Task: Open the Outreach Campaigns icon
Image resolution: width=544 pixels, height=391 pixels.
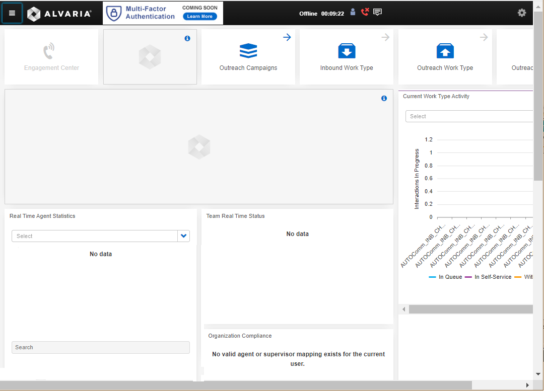Action: 248,50
